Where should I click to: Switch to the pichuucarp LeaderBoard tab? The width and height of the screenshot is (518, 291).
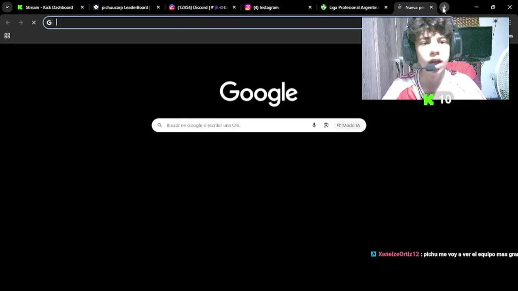[x=127, y=7]
